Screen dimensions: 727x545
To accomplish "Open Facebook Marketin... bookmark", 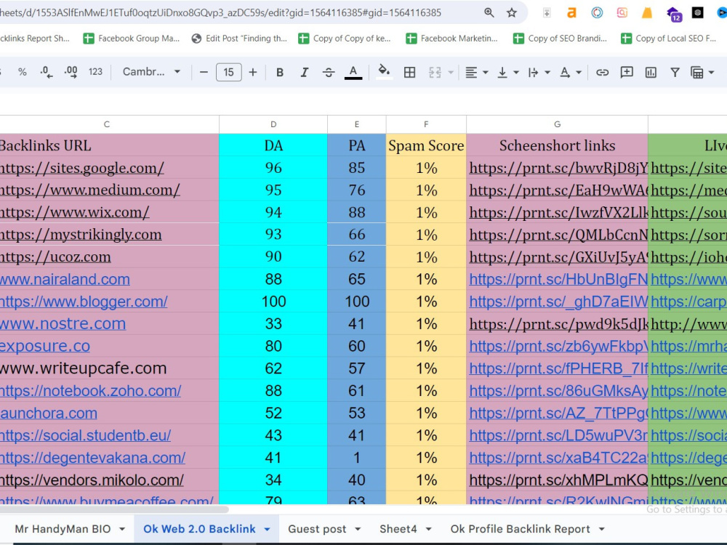I will pyautogui.click(x=452, y=39).
